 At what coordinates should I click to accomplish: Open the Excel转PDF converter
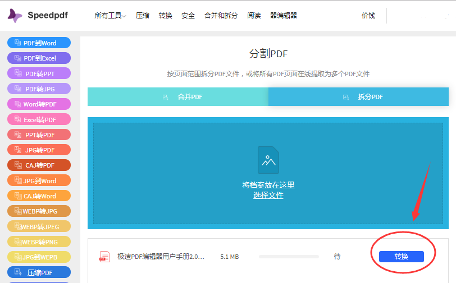click(x=39, y=119)
